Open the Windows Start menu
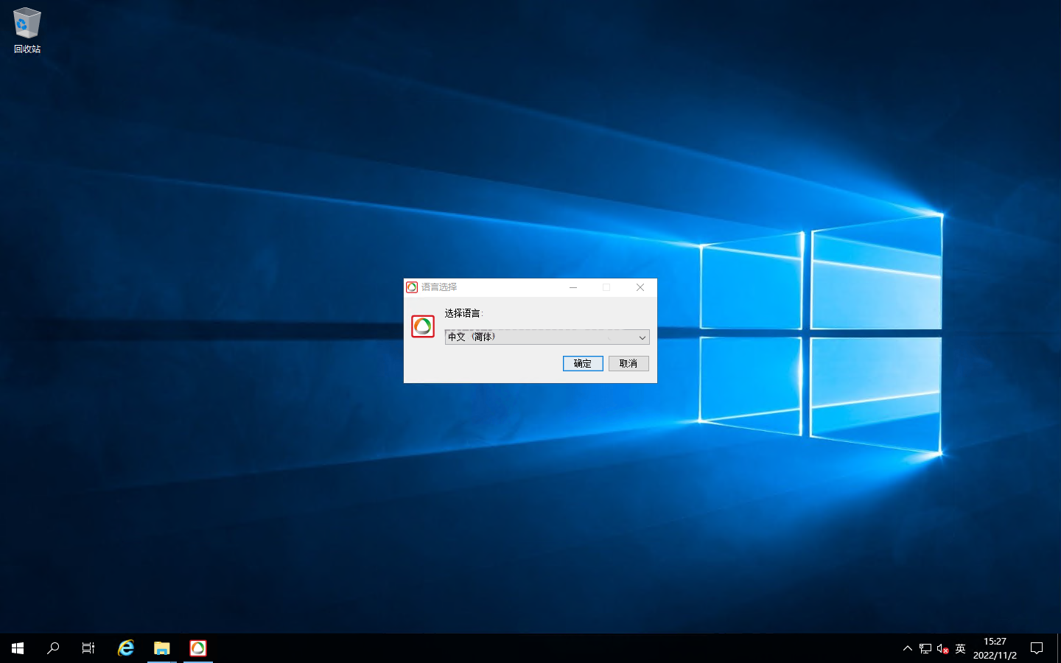The image size is (1061, 663). click(x=18, y=648)
